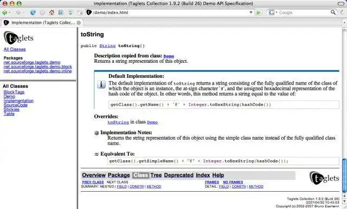347x209 pixels.
Task: Open the SourceCode class link
Action: (x=16, y=105)
